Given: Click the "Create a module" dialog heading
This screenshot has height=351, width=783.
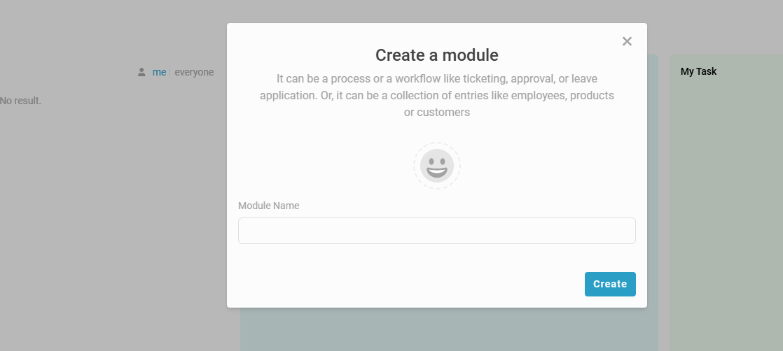Looking at the screenshot, I should pyautogui.click(x=436, y=55).
